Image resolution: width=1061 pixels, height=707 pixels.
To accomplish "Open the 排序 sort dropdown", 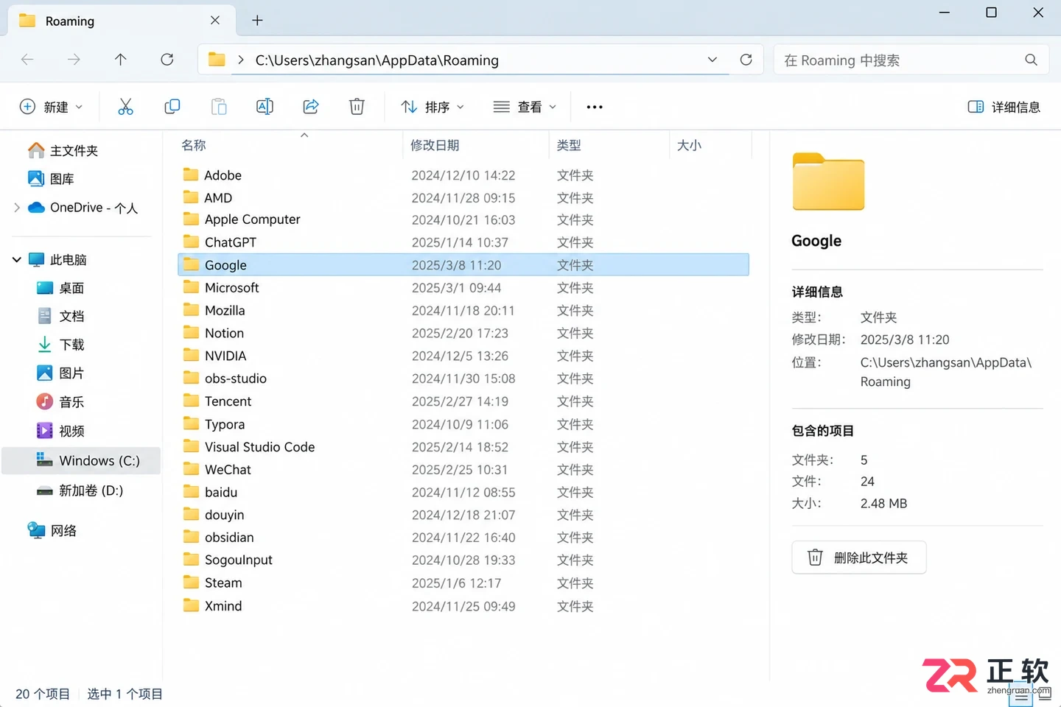I will tap(433, 107).
